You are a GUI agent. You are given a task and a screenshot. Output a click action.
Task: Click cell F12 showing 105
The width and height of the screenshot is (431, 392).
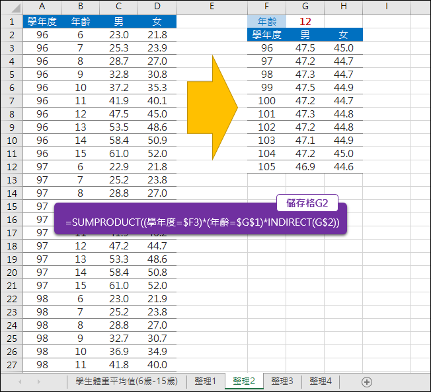coord(266,167)
